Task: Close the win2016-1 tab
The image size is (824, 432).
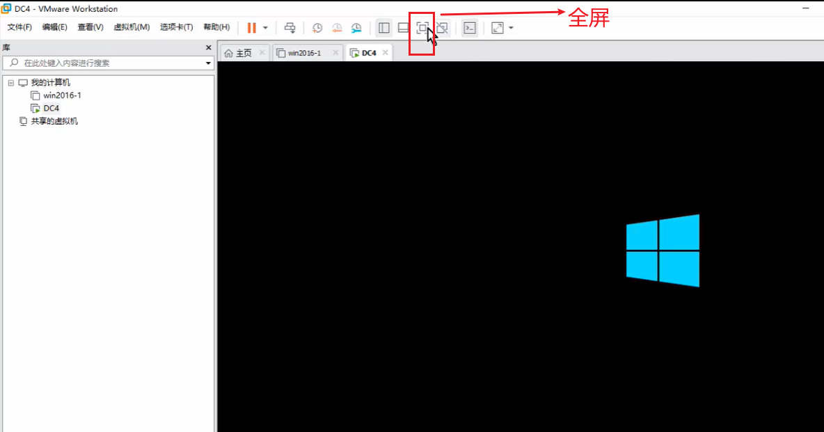Action: coord(335,53)
